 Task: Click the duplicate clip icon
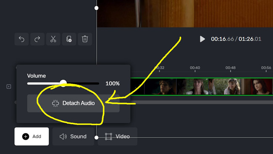click(x=69, y=39)
